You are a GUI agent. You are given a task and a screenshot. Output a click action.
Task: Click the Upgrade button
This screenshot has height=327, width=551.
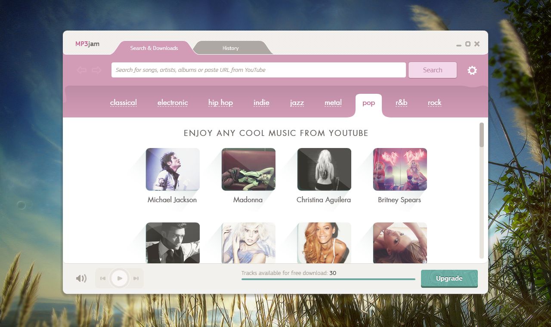(449, 278)
